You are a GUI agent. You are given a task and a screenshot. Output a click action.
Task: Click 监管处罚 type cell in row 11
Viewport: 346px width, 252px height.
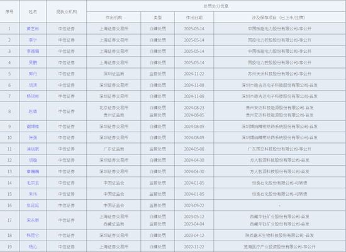(157, 149)
